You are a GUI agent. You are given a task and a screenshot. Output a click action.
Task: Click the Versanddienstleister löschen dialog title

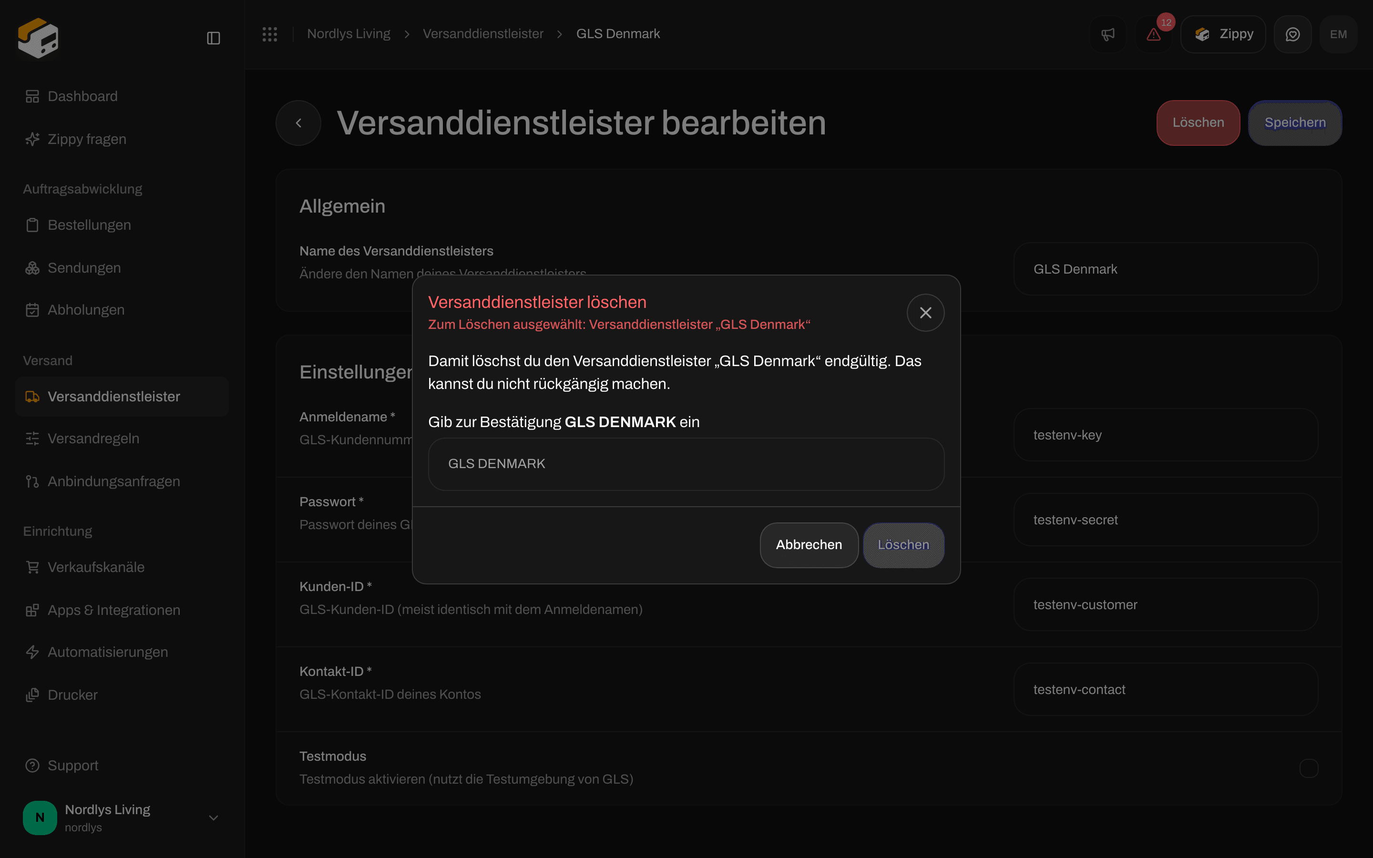537,302
